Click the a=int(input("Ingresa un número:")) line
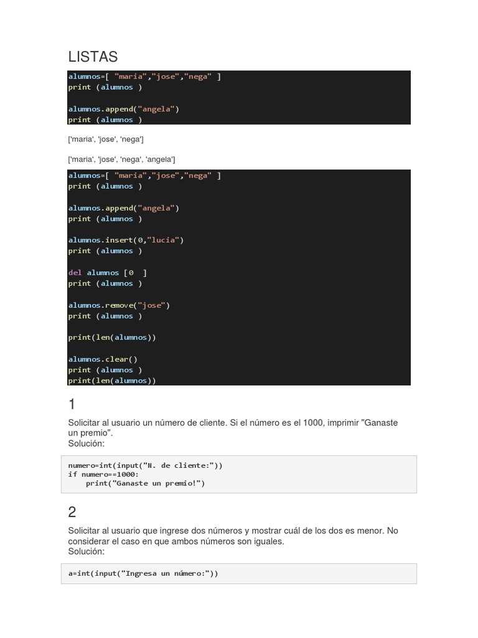Viewport: 478px width, 638px height. click(143, 573)
